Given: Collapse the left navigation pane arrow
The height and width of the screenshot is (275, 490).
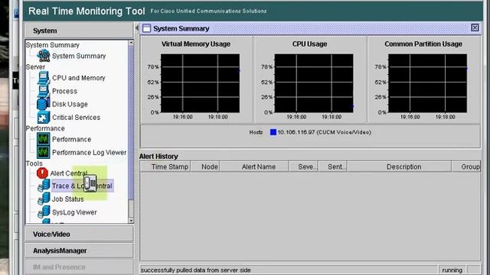Looking at the screenshot, I should 137,28.
